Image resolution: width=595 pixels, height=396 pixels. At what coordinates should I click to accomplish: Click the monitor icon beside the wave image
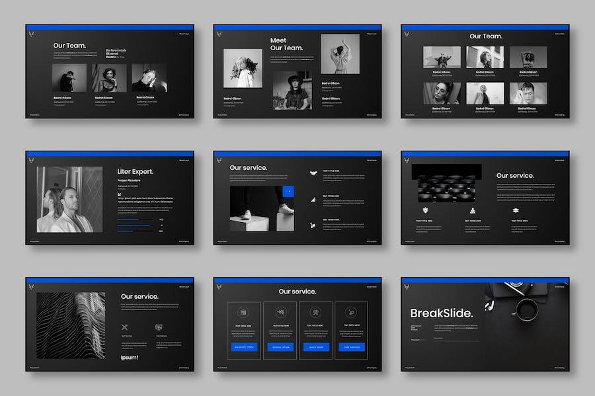point(159,327)
